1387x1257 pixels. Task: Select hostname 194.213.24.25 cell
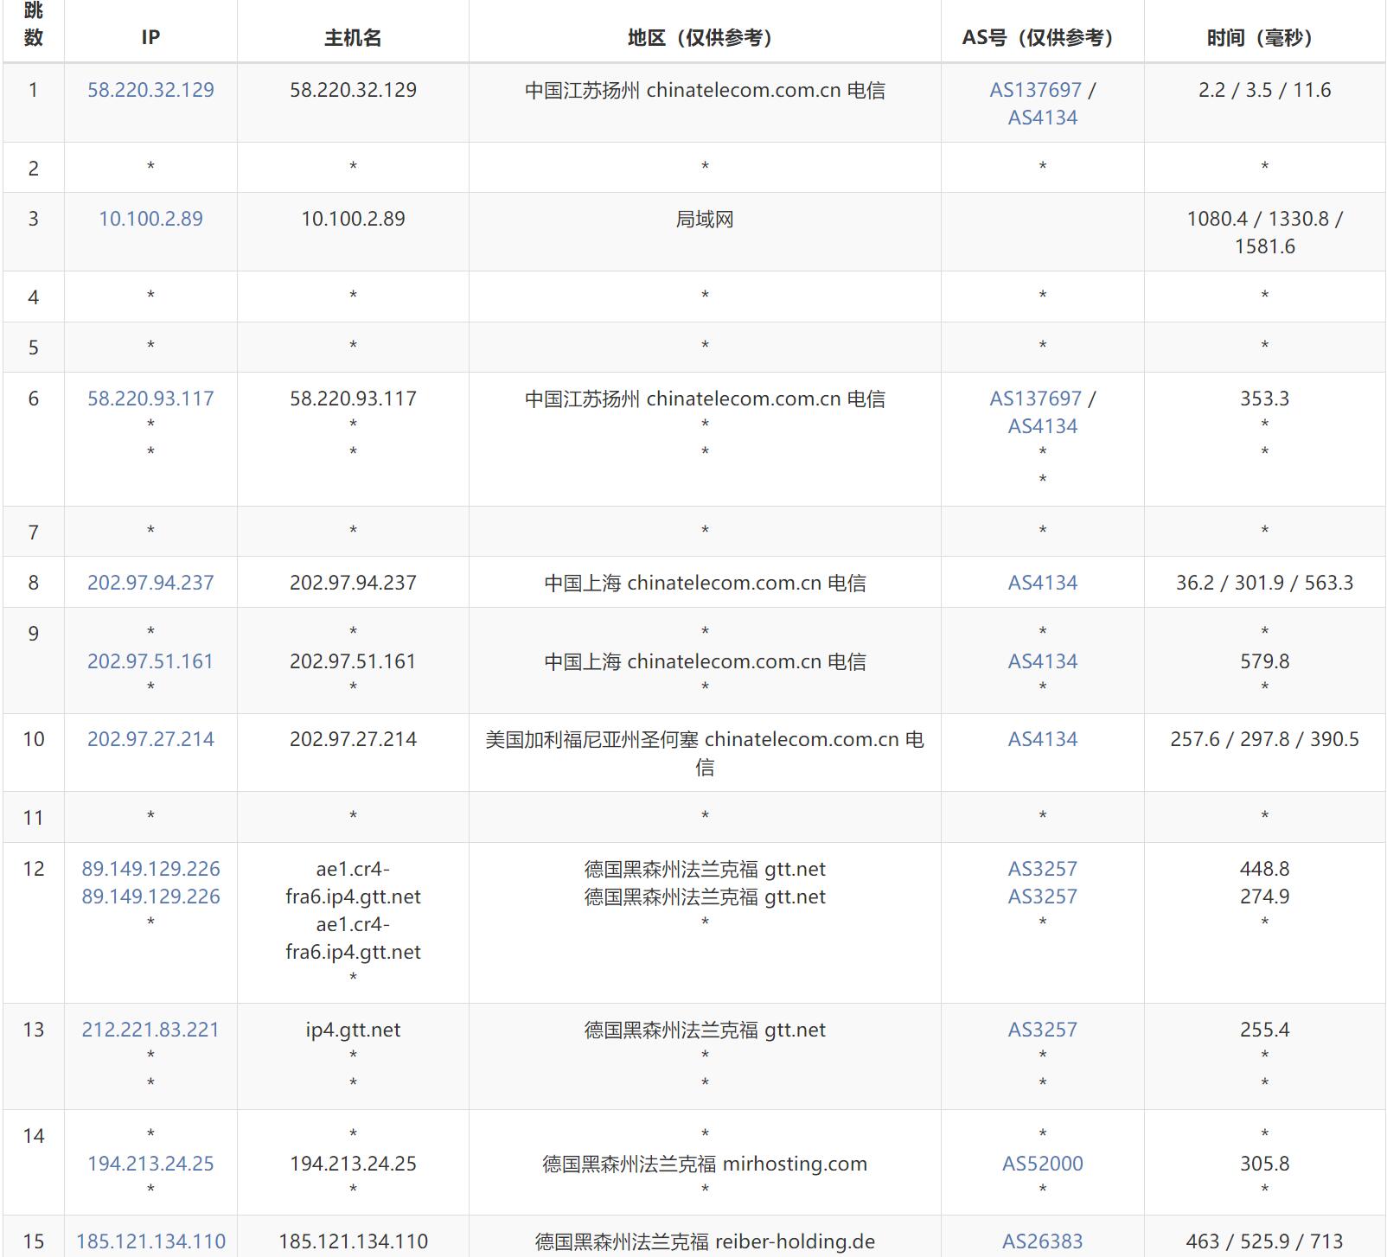coord(353,1164)
